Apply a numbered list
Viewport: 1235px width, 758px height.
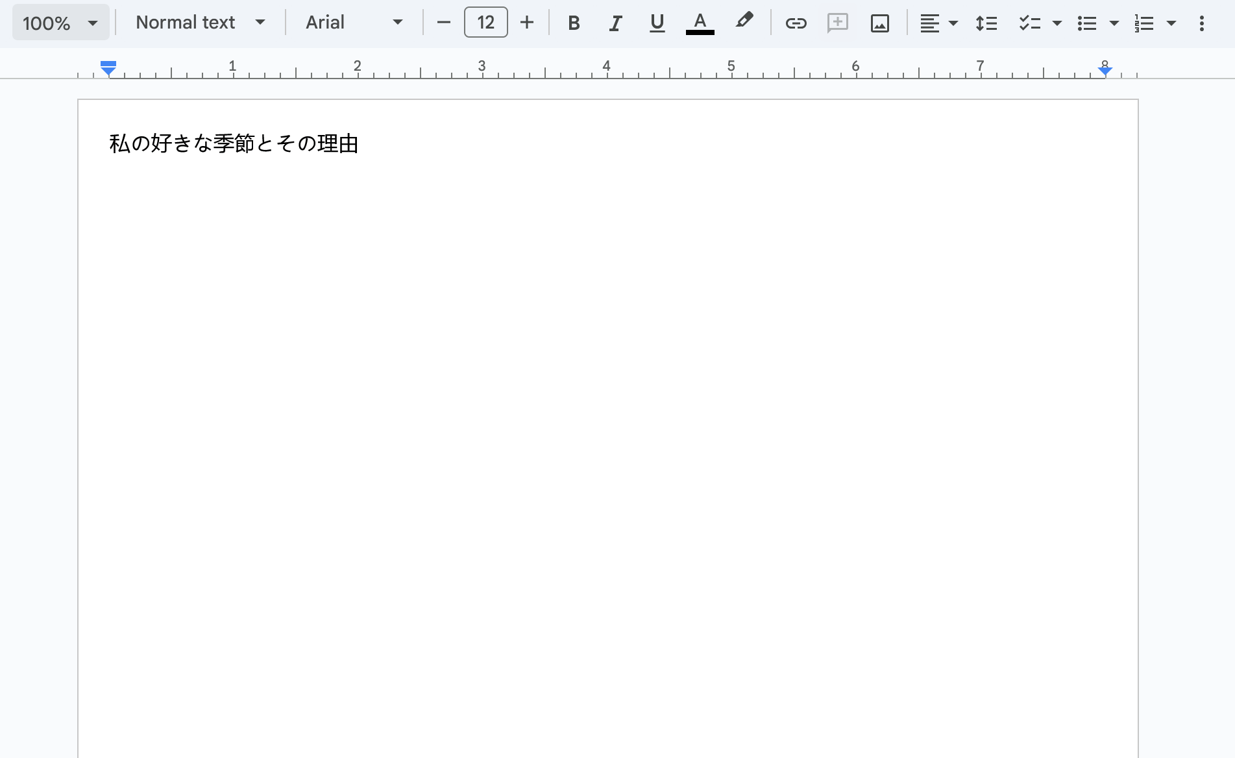click(x=1144, y=23)
